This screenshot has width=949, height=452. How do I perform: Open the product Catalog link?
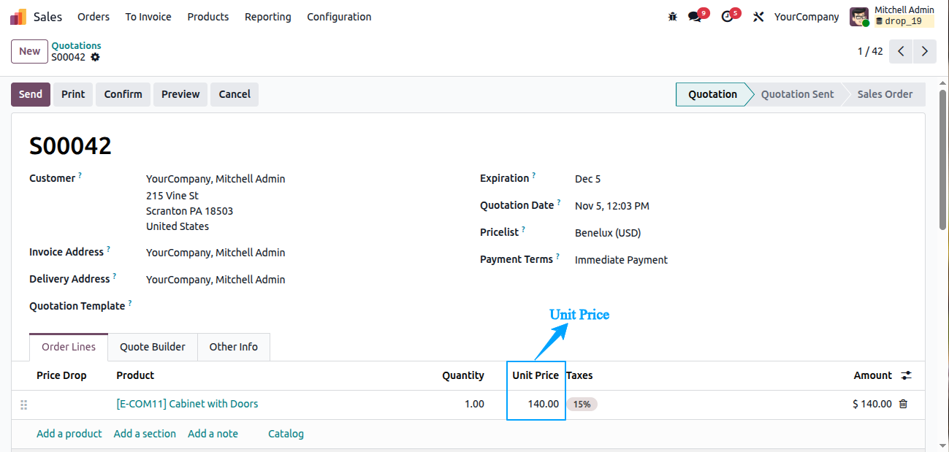coord(286,434)
